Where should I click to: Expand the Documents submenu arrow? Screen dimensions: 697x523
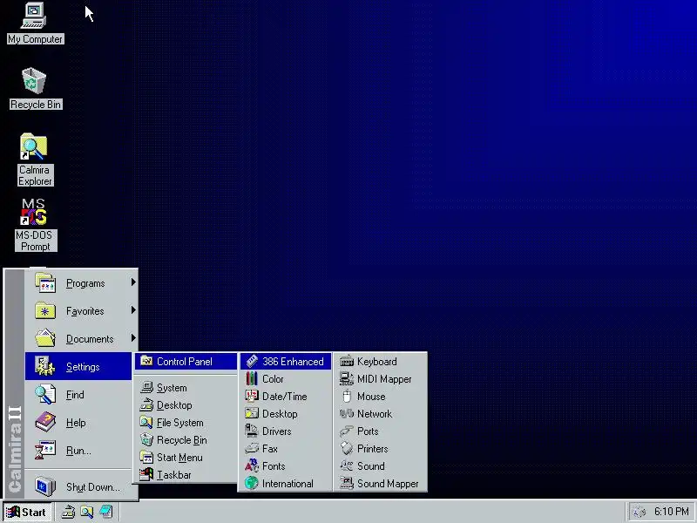tap(133, 338)
